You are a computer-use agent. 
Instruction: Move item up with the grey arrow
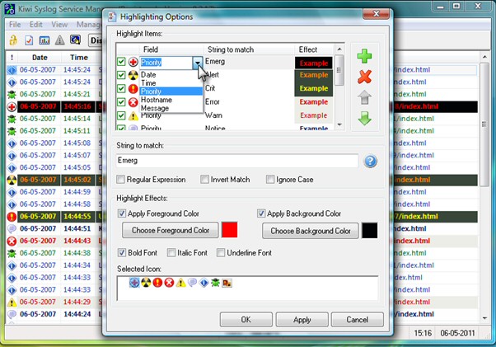pyautogui.click(x=364, y=97)
